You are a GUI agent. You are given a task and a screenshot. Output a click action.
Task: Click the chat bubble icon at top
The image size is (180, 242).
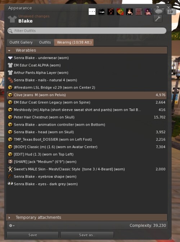tap(158, 12)
